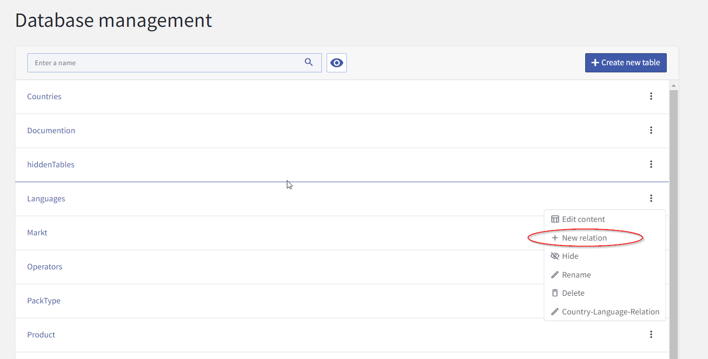Click the Hide eye-slash icon in menu
708x359 pixels.
pyautogui.click(x=555, y=256)
